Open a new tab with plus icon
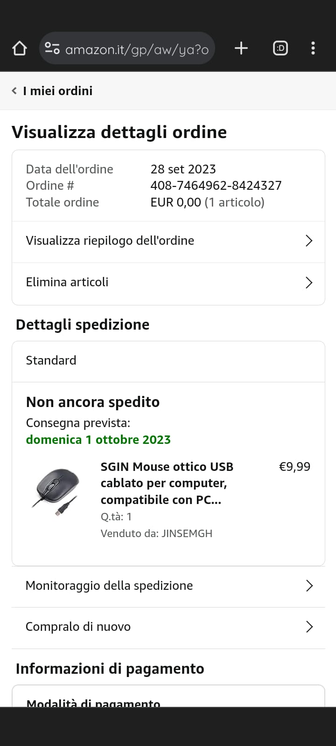The width and height of the screenshot is (336, 746). pos(241,48)
